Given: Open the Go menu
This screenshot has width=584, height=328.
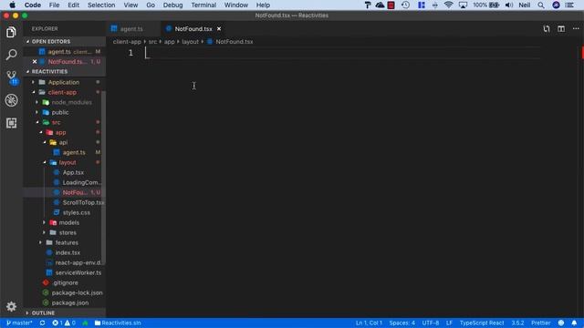Looking at the screenshot, I should coord(151,5).
